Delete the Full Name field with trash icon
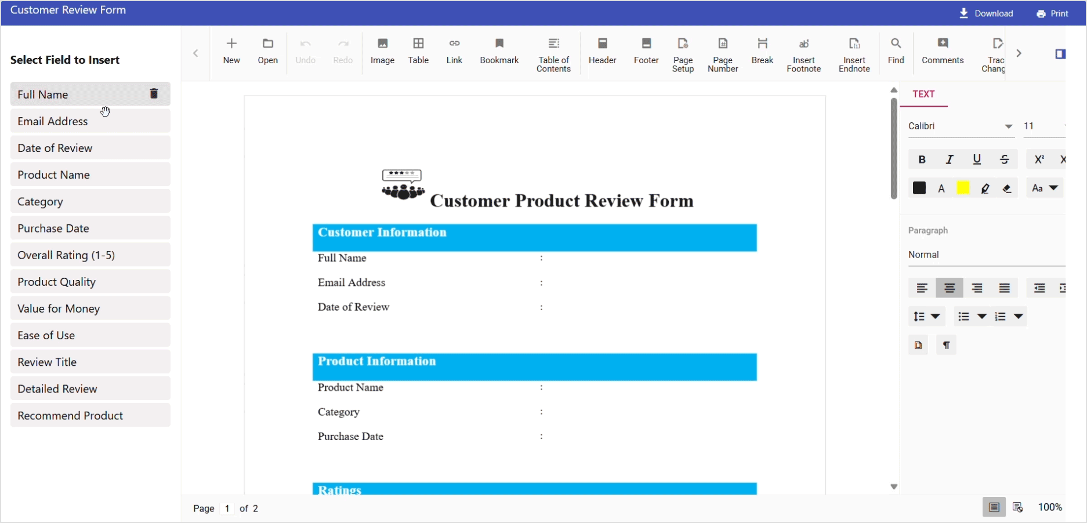1087x523 pixels. [x=154, y=94]
